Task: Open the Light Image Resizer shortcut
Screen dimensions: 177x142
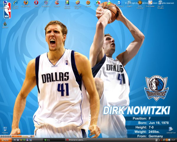Action: coord(78,3)
